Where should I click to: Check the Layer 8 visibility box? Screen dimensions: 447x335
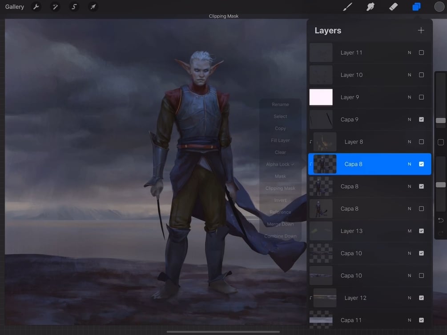(421, 142)
